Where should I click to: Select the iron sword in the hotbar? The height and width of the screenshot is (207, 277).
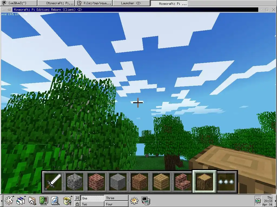point(53,182)
